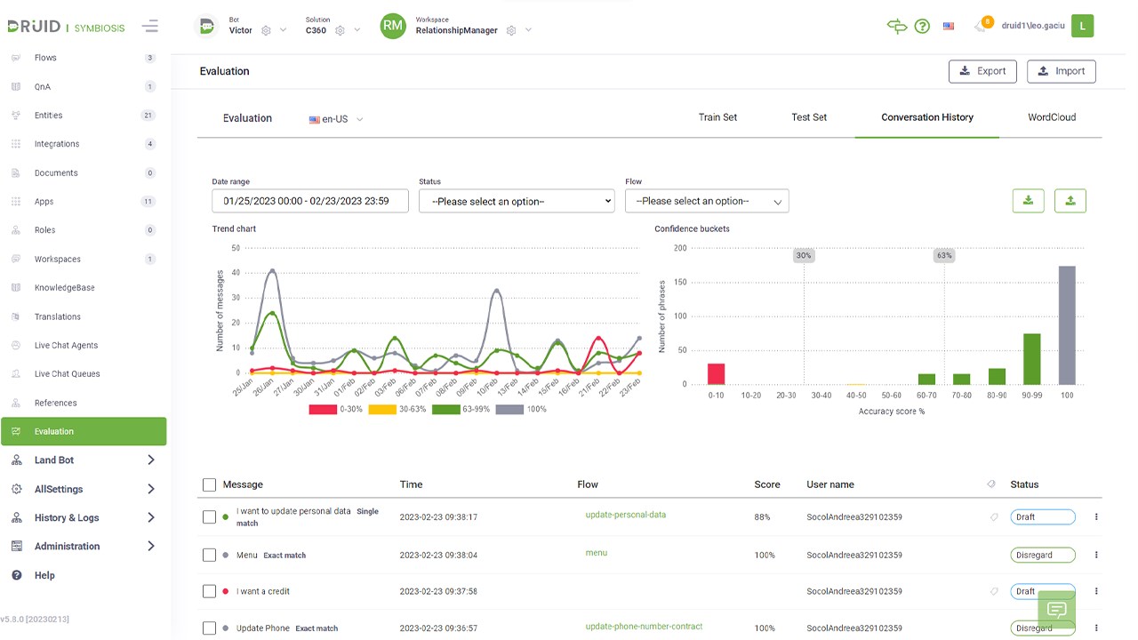
Task: Open three-dot menu for the Menu message row
Action: click(1096, 555)
